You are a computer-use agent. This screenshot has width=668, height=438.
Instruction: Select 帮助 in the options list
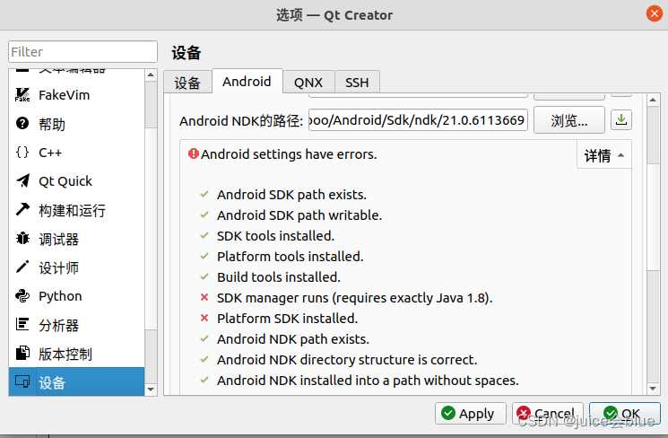click(x=77, y=124)
